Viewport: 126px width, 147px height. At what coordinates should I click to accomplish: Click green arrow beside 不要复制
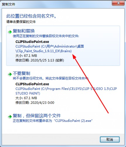(10, 74)
